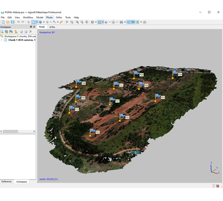The image size is (223, 201).
Task: Switch to the Ortho view tab
Action: pyautogui.click(x=52, y=27)
